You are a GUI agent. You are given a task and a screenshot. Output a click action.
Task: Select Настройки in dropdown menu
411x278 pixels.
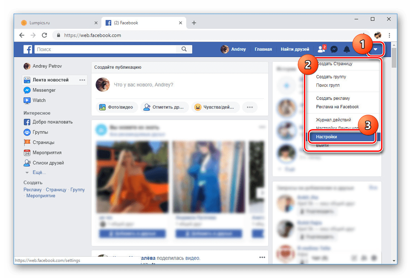coord(343,137)
